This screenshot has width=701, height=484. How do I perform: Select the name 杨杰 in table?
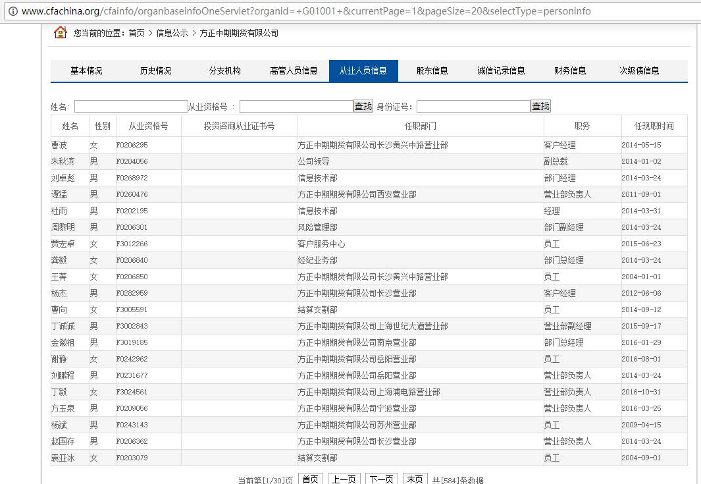pyautogui.click(x=59, y=294)
